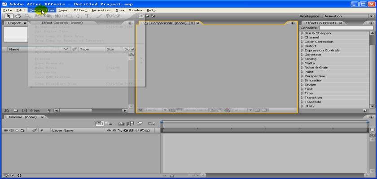The image size is (377, 179).
Task: Click the trash delete icon in Project panel
Action: (49, 111)
